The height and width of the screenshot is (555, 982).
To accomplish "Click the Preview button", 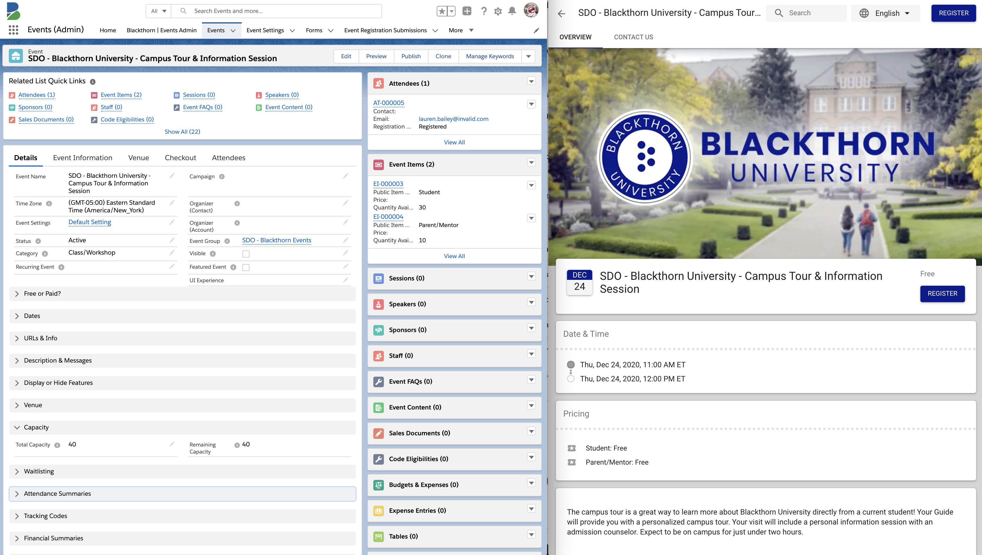I will click(x=376, y=56).
